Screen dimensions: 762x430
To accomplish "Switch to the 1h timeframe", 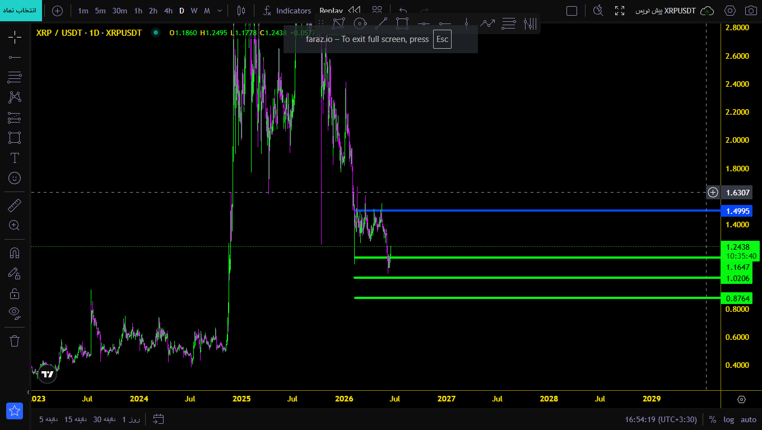I will pyautogui.click(x=138, y=11).
